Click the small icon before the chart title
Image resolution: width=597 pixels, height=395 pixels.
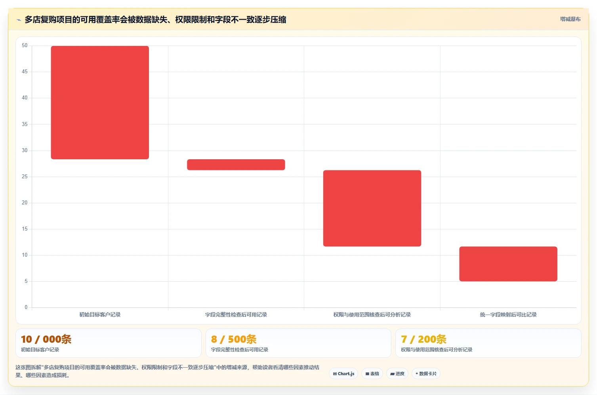tap(19, 20)
